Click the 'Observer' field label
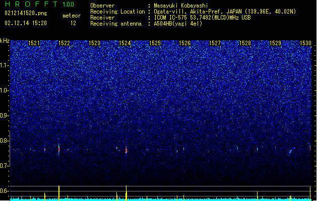 (102, 6)
